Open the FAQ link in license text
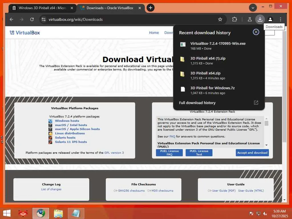Viewport: 292px width, 219px height. pos(172,137)
